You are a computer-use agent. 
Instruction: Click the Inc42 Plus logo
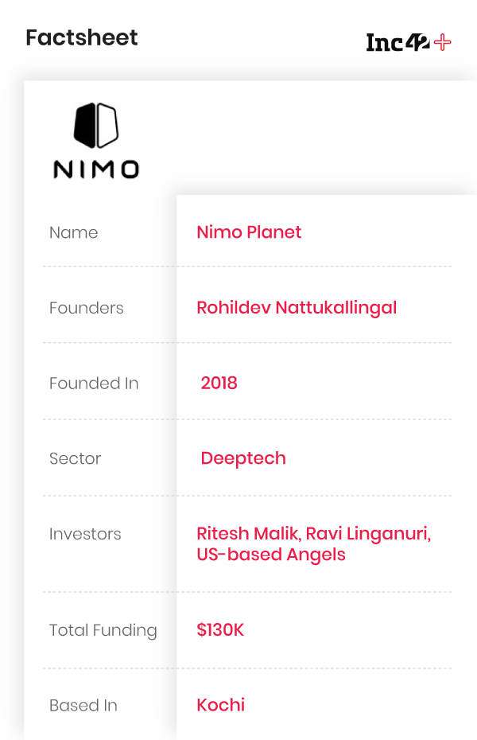click(x=408, y=42)
